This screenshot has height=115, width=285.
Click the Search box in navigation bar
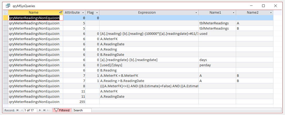tap(82, 110)
